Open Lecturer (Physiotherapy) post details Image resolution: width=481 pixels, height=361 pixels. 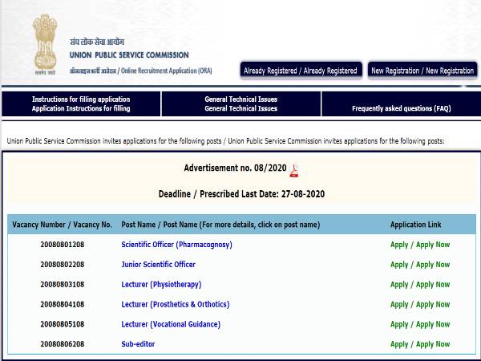[161, 285]
